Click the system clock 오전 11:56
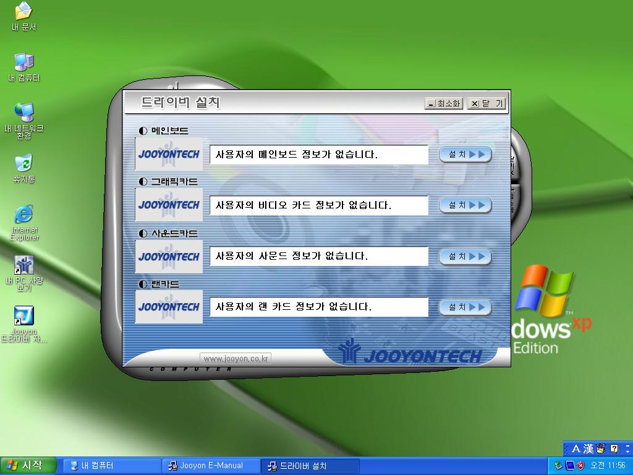Screen dimensions: 633x475 pos(608,466)
